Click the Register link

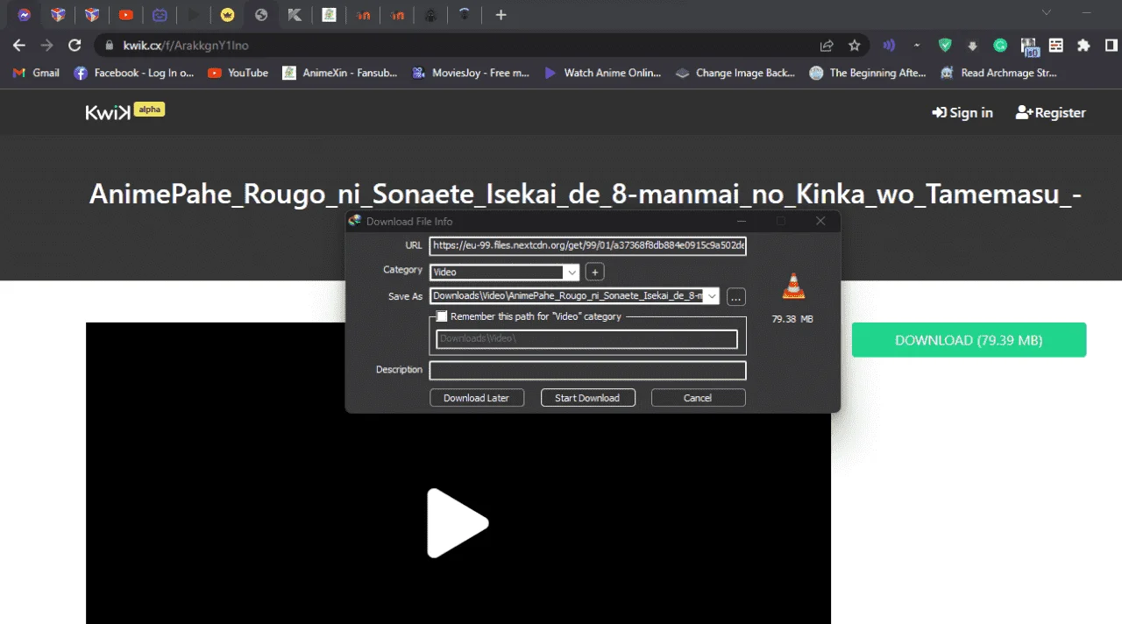[1050, 112]
